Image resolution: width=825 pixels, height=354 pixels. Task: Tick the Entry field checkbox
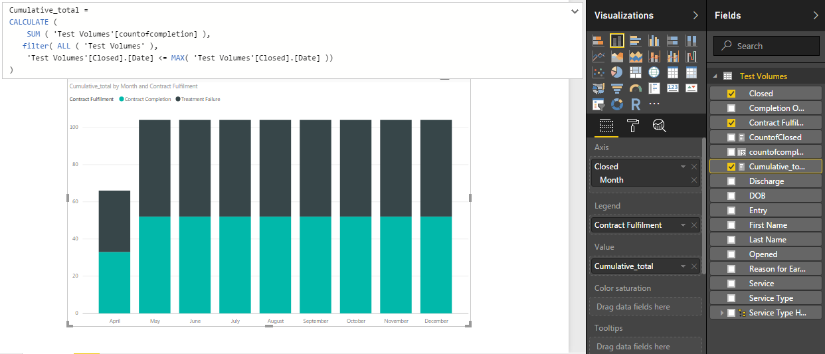[731, 211]
